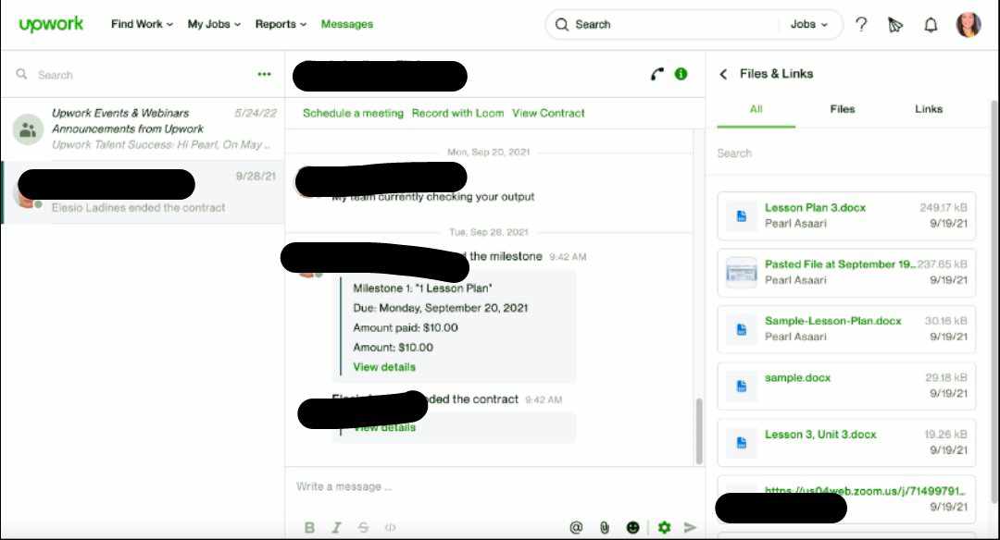
Task: Toggle italic formatting in message box
Action: pos(336,527)
